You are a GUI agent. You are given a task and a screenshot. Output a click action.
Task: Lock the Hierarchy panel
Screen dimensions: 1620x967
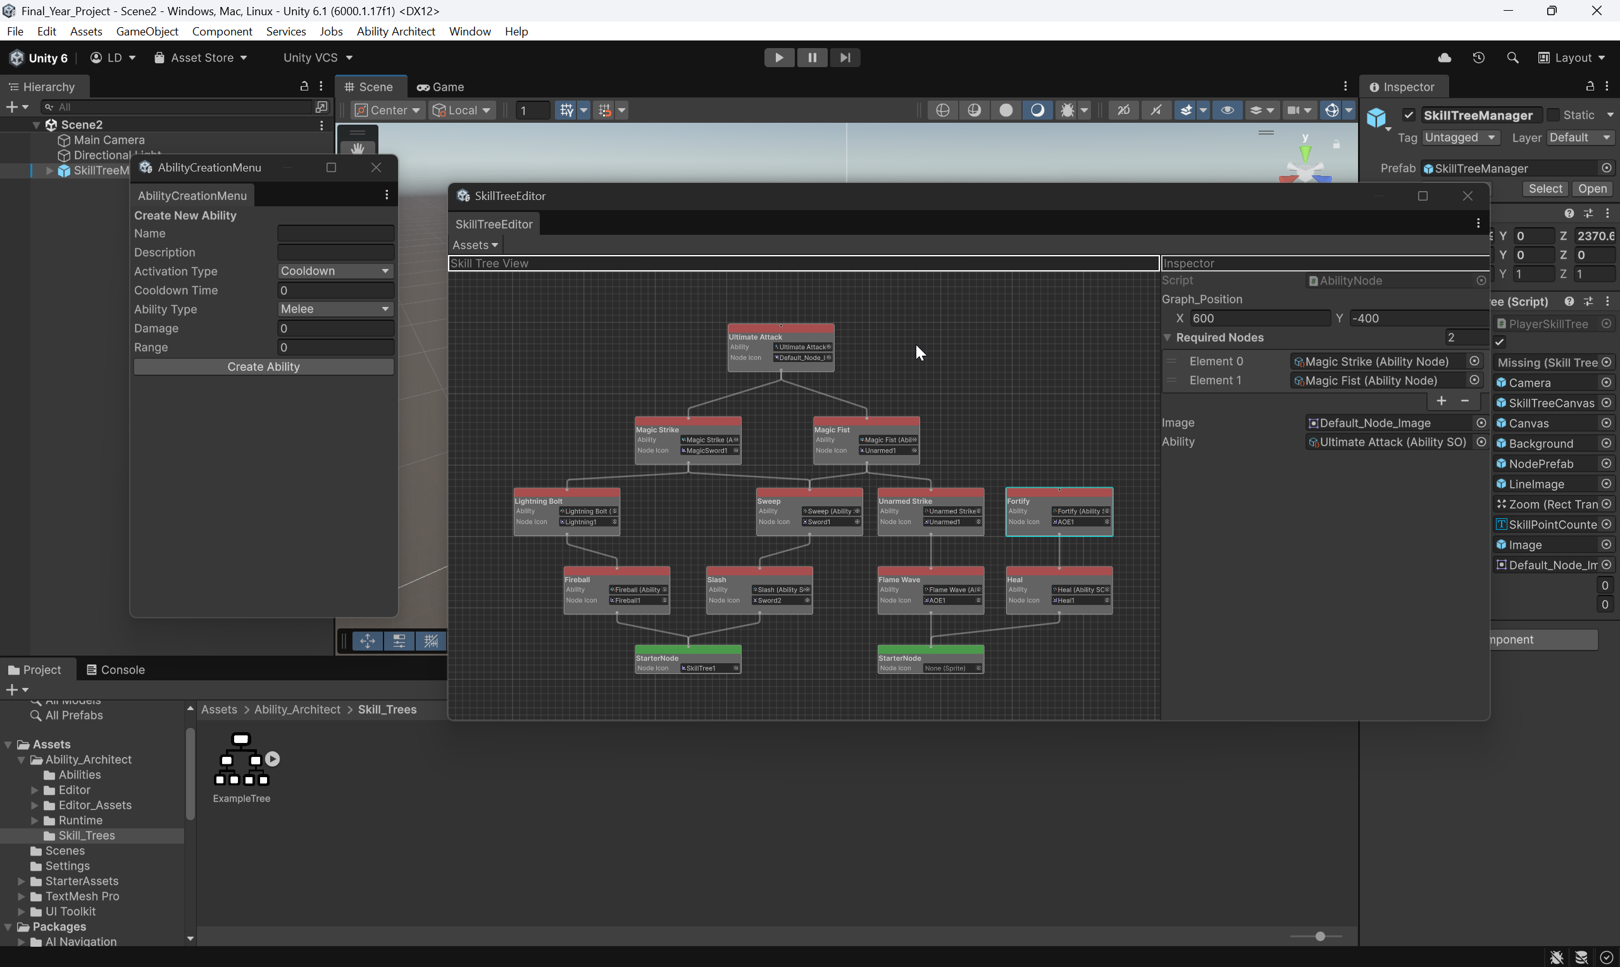(x=304, y=86)
